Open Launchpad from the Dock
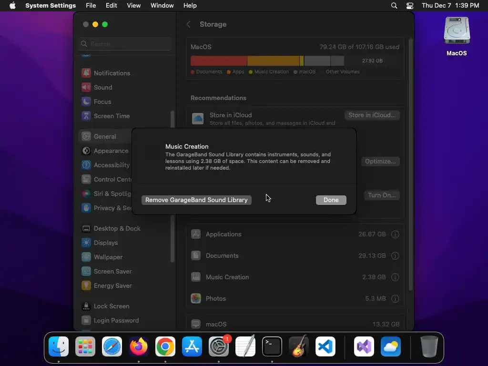This screenshot has height=366, width=488. [x=85, y=346]
